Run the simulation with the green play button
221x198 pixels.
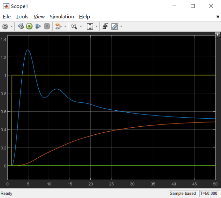tap(29, 26)
